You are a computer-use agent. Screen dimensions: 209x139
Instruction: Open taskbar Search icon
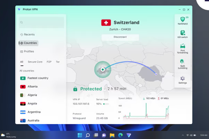[x=88, y=135]
